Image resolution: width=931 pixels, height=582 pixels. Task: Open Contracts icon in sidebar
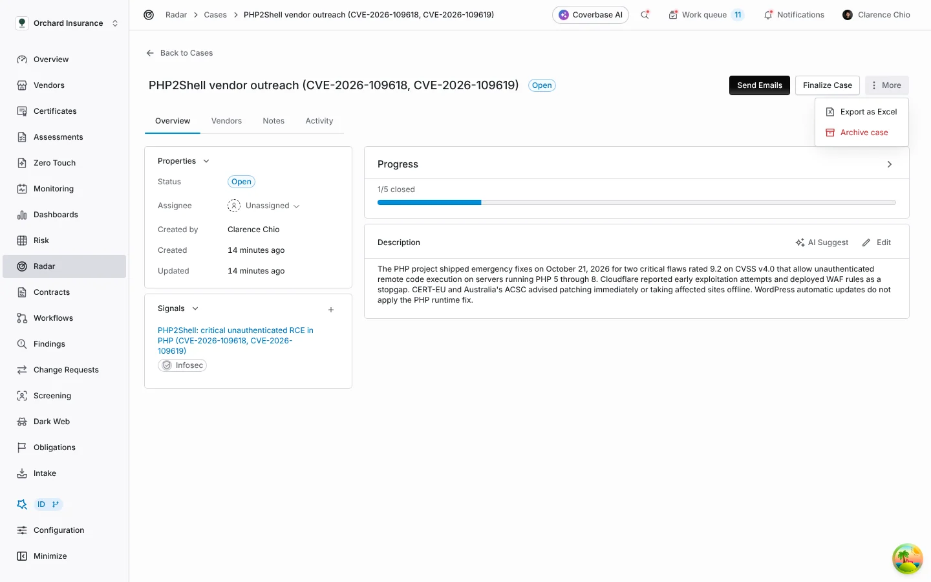coord(22,292)
